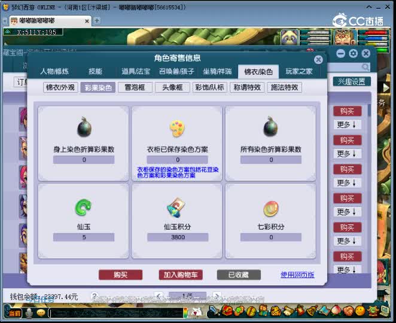Click the paper scroll icon in bottom toolbar
Image resolution: width=396 pixels, height=323 pixels.
pos(288,311)
